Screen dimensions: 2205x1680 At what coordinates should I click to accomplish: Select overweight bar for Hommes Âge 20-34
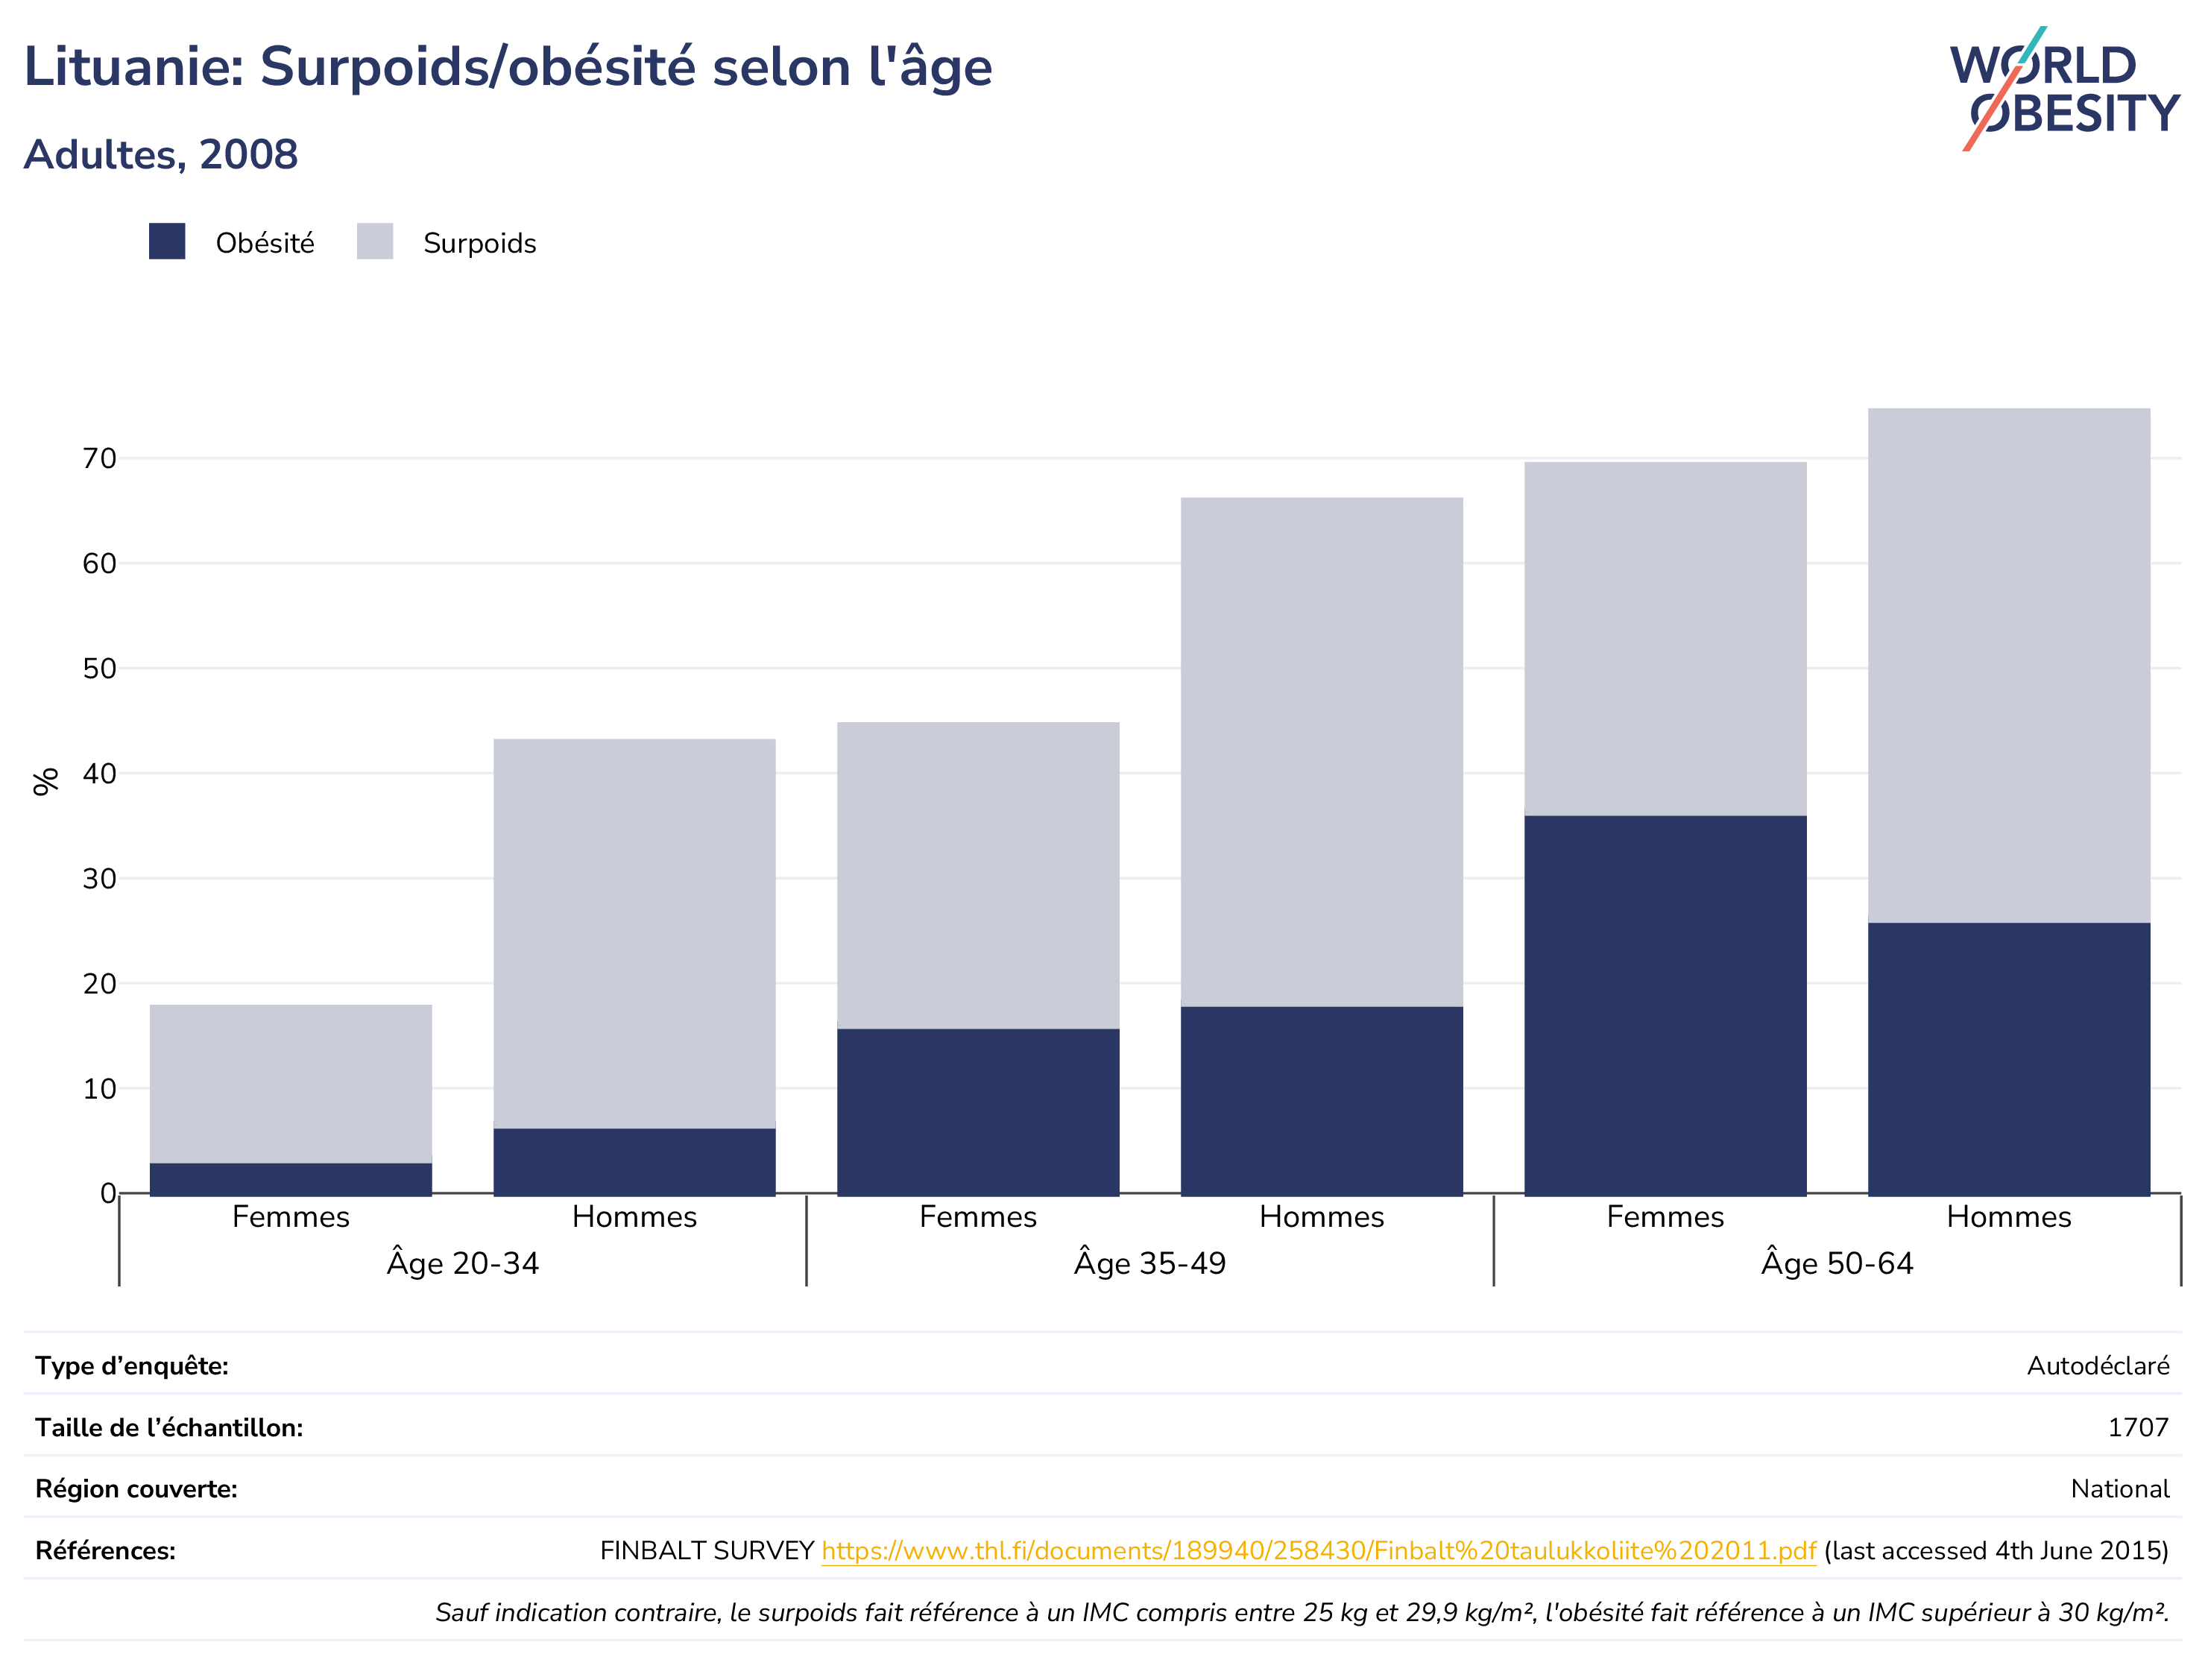(x=635, y=934)
